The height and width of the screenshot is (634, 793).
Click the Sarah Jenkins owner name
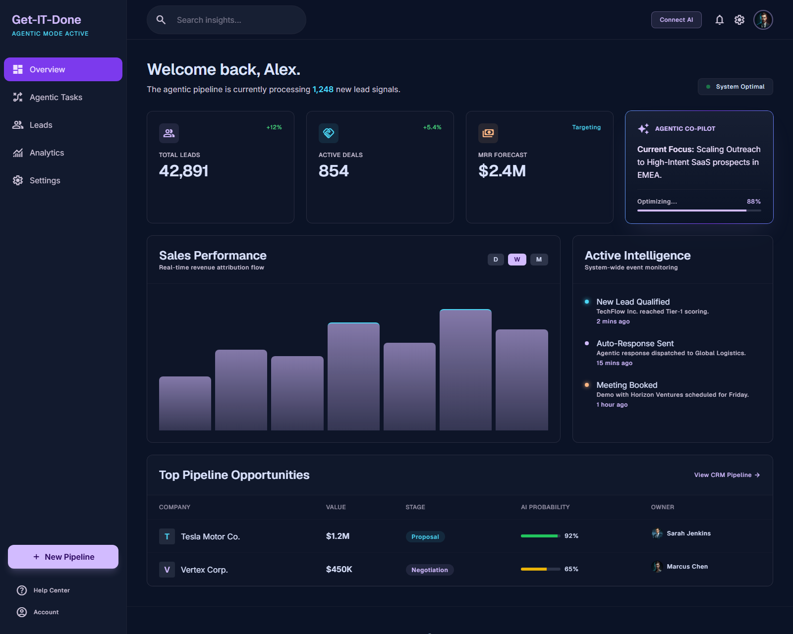pyautogui.click(x=688, y=533)
